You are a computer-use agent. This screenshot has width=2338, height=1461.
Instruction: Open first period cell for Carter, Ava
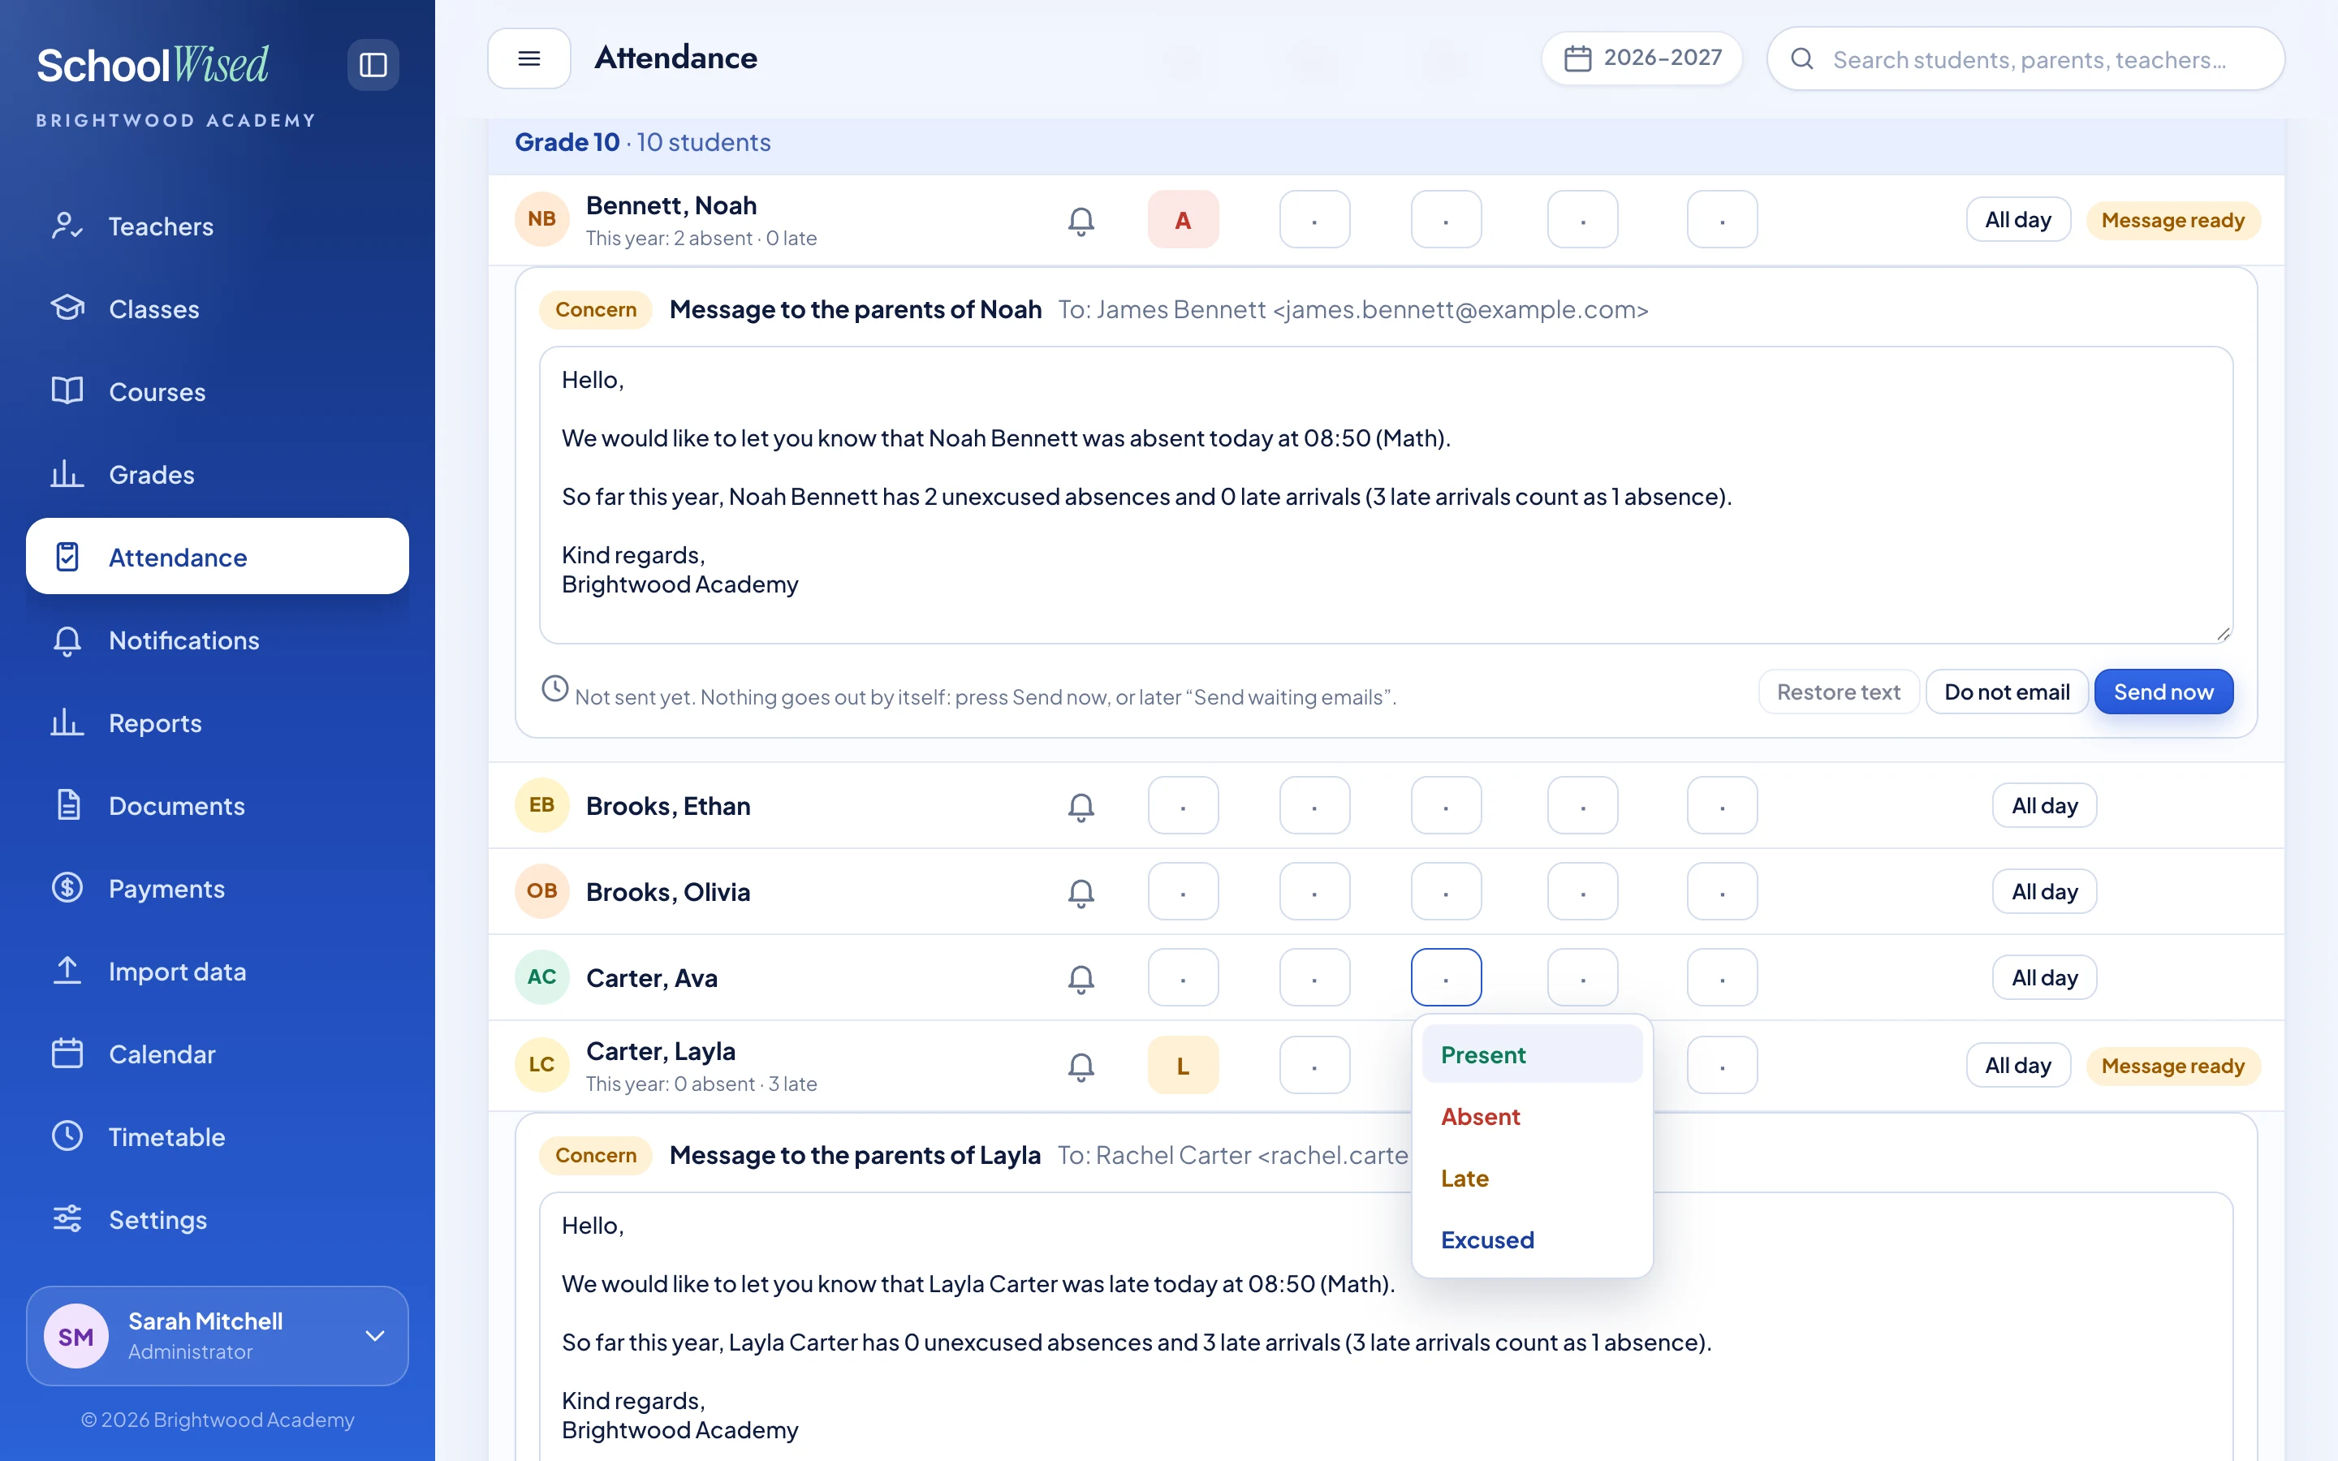tap(1183, 977)
